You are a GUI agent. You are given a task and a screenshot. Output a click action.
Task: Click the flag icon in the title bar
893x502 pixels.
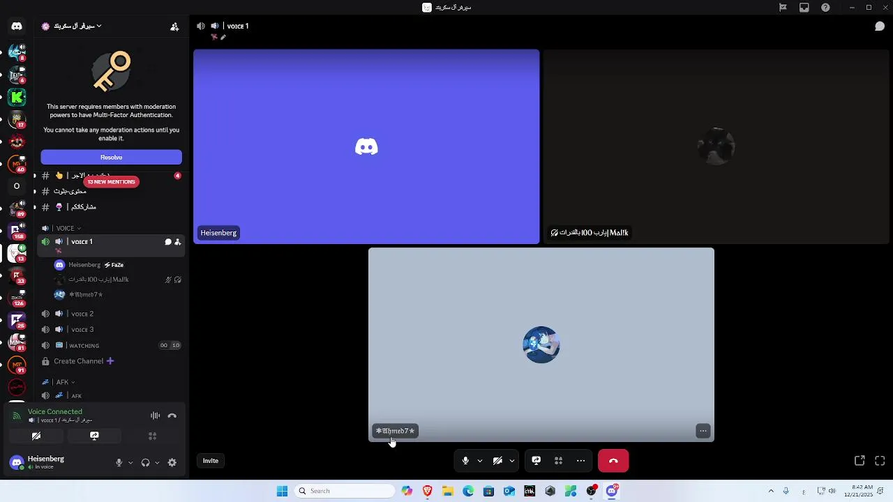click(x=783, y=8)
